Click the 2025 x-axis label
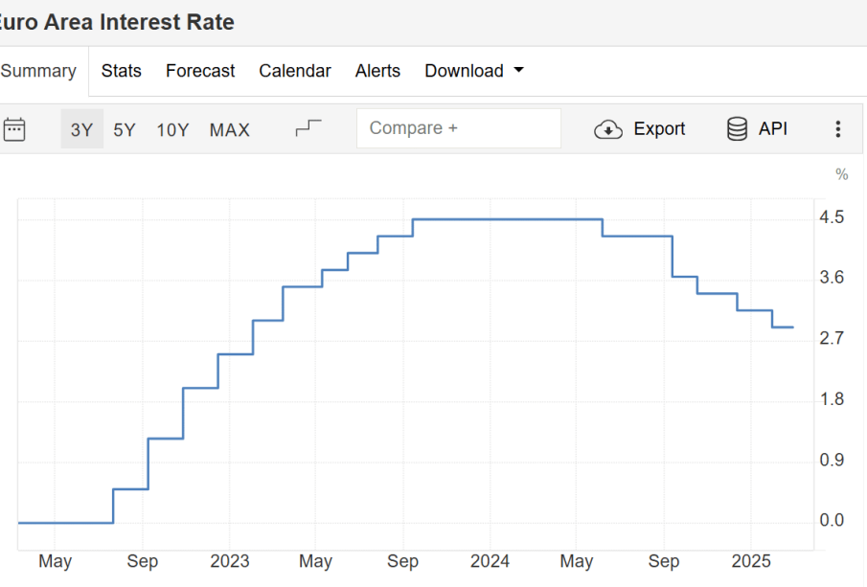The height and width of the screenshot is (587, 867). [x=751, y=561]
